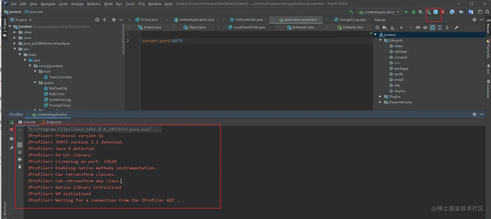Toggle soft-wrap in the console output
This screenshot has width=491, height=219.
(19, 145)
